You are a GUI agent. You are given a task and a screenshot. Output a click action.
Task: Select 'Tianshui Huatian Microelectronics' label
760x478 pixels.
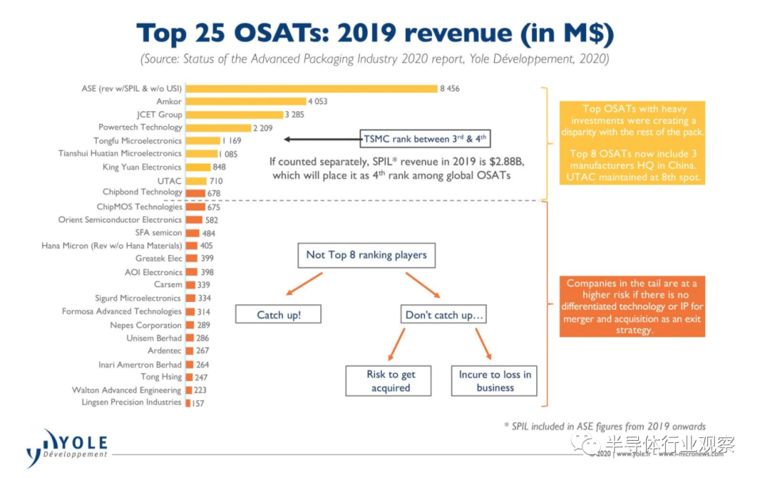120,153
